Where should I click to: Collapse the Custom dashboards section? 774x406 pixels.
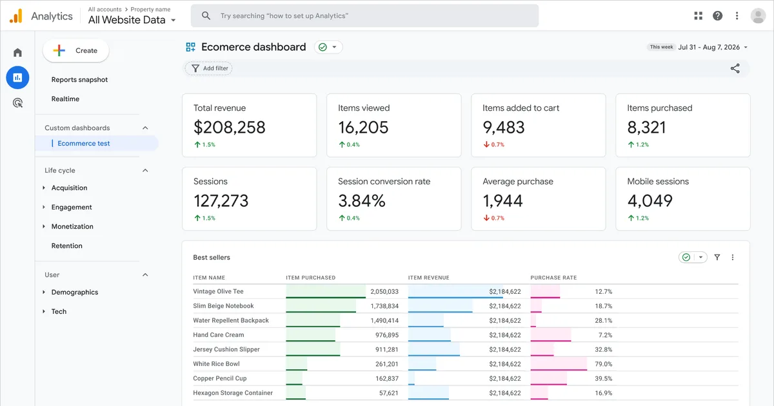(145, 128)
